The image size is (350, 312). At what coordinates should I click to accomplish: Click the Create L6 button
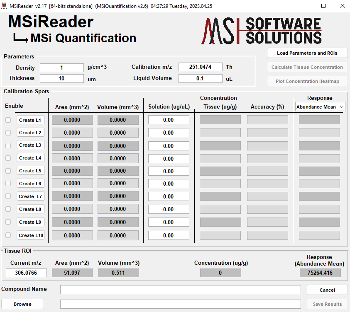[x=31, y=184]
